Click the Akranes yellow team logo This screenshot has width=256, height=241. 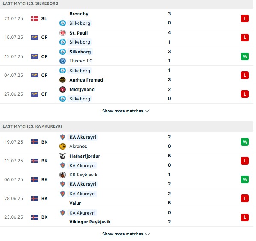point(62,146)
